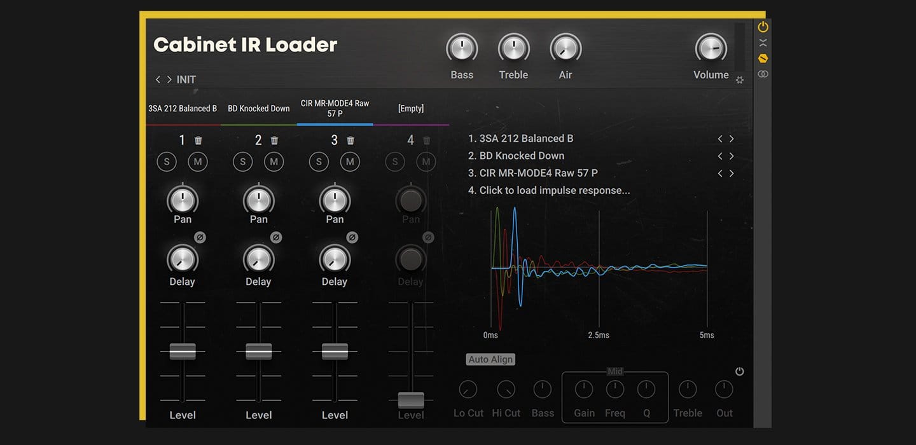
Task: Invert phase on channel 3
Action: tap(352, 237)
